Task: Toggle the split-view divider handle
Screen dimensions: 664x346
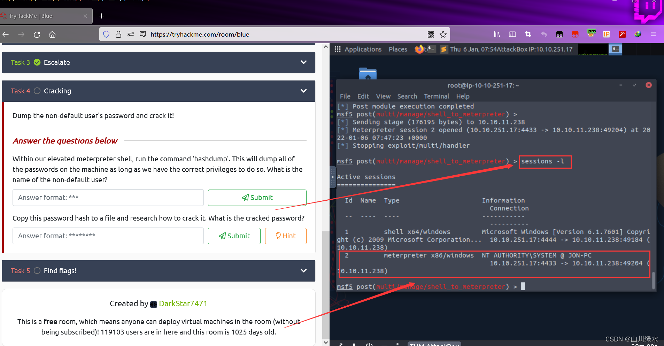Action: [x=332, y=177]
